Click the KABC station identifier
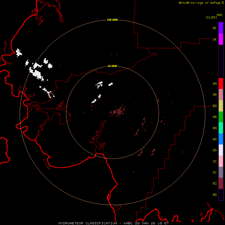This screenshot has height=225, width=225. (x=128, y=223)
